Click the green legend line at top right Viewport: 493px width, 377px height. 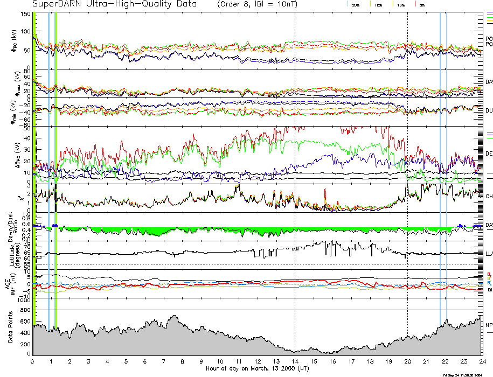(489, 17)
